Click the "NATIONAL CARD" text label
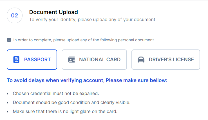 (100, 60)
